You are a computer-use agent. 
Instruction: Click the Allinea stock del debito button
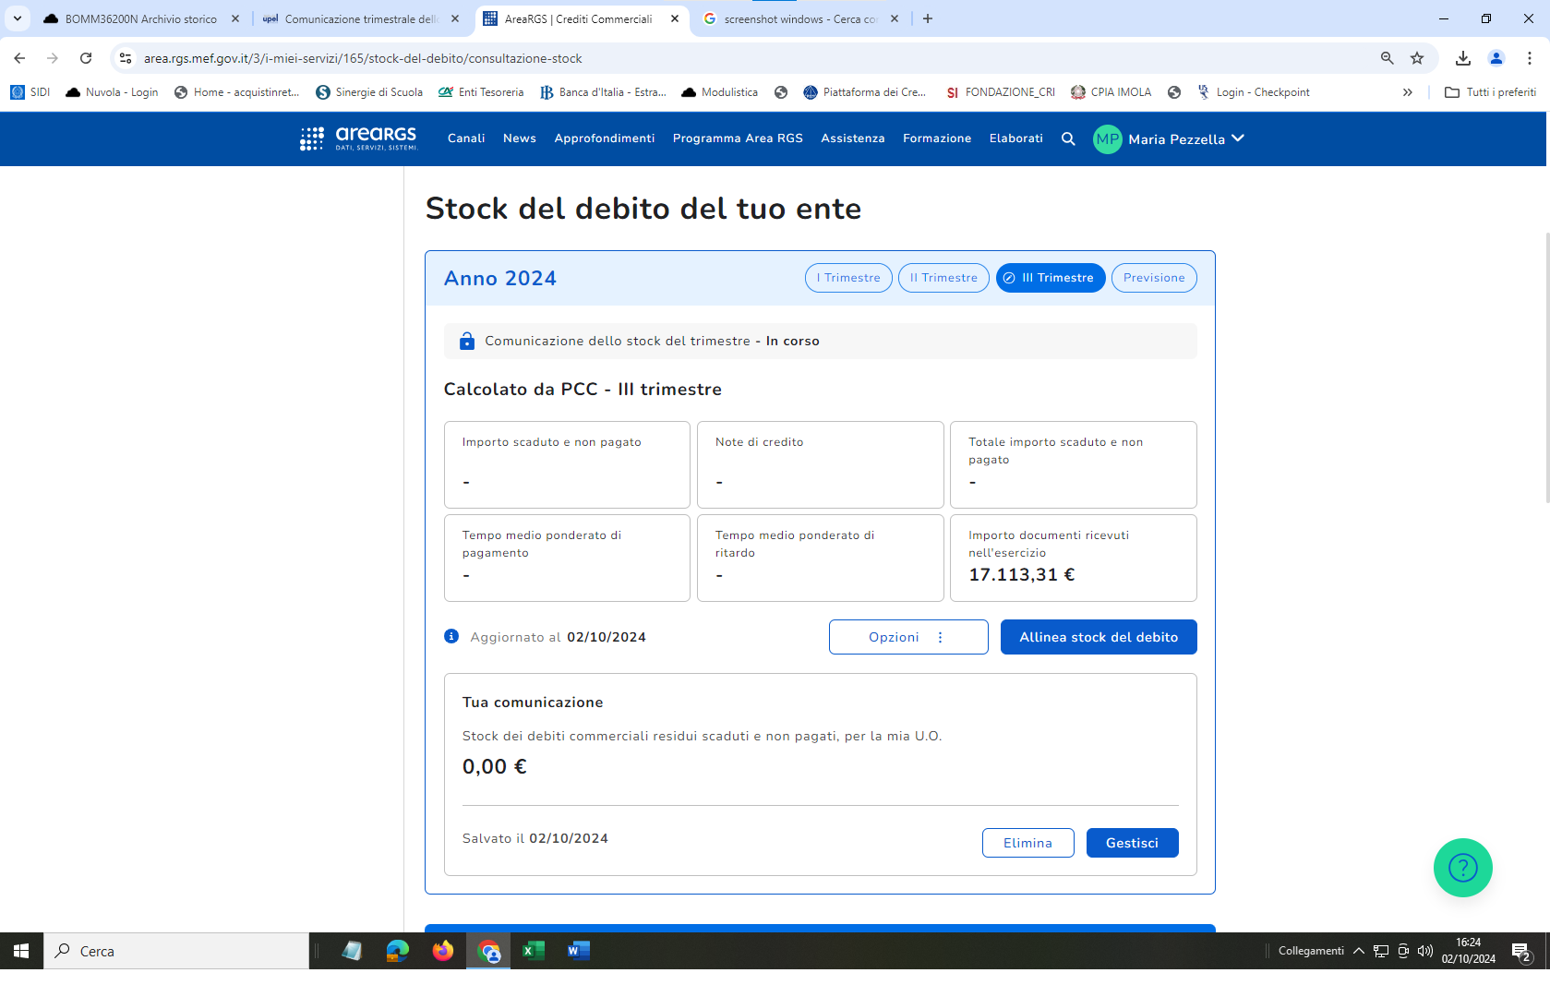pos(1099,637)
